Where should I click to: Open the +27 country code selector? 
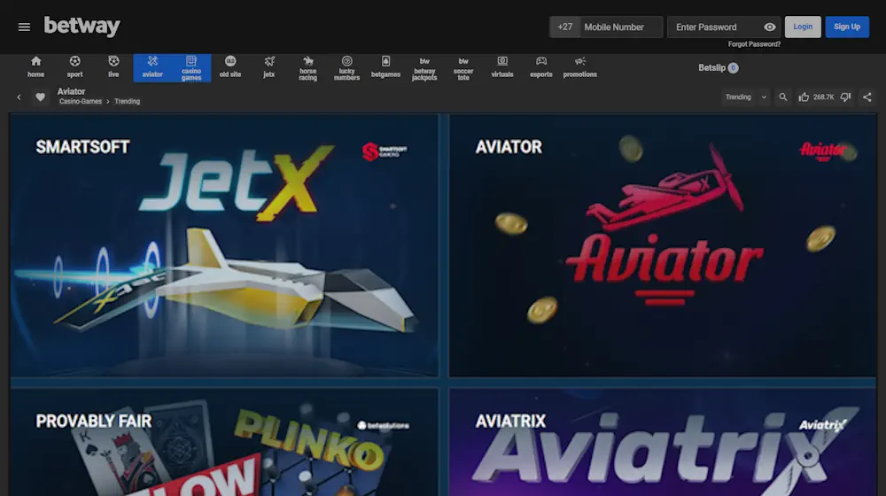564,27
